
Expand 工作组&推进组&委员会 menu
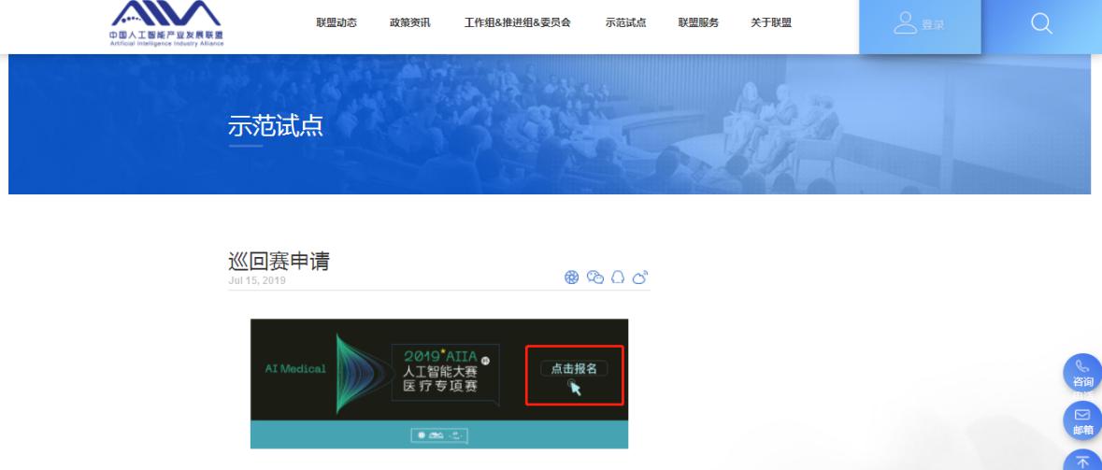517,22
